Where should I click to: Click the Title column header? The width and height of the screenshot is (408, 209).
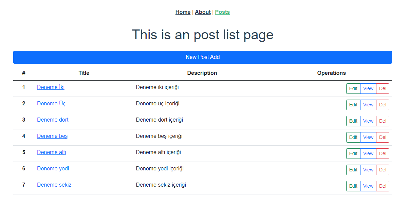point(84,73)
